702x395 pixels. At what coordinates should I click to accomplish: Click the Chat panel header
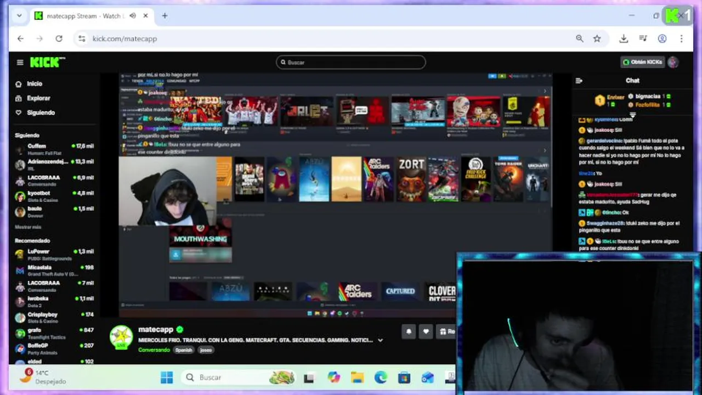pos(632,81)
